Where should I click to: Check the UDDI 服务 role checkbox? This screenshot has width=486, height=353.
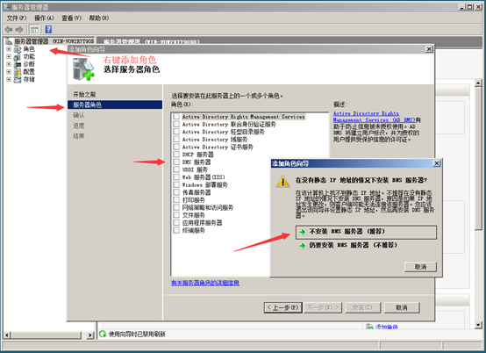click(176, 169)
